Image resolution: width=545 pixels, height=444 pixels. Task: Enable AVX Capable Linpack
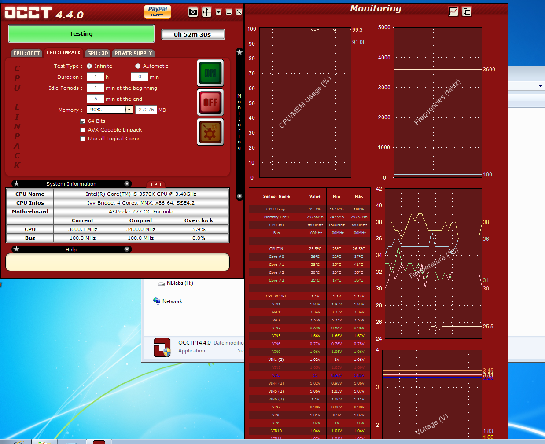click(82, 130)
